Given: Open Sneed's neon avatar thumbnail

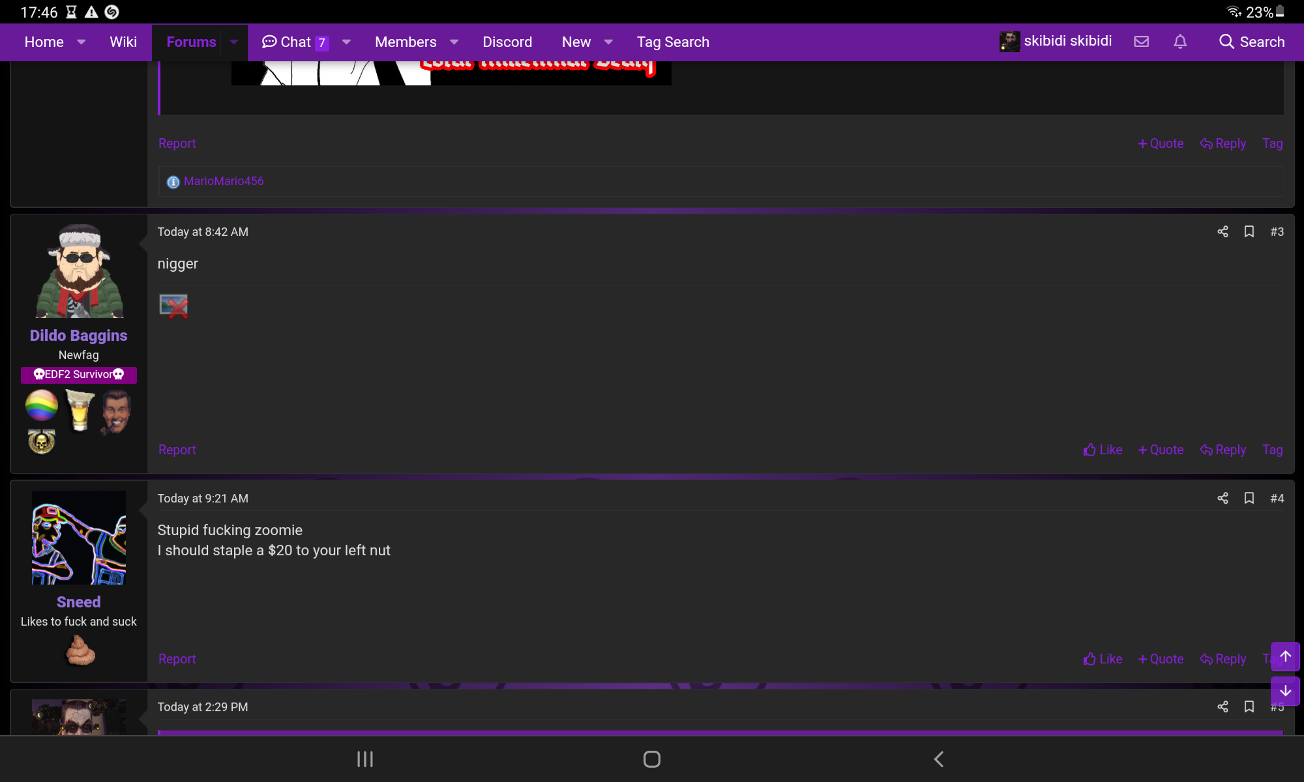Looking at the screenshot, I should coord(79,538).
